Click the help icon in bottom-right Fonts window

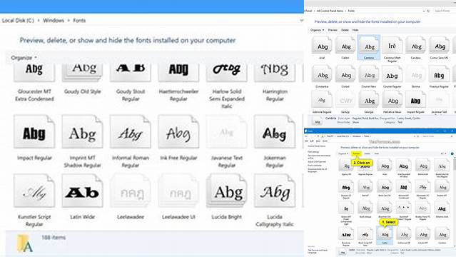pos(452,153)
